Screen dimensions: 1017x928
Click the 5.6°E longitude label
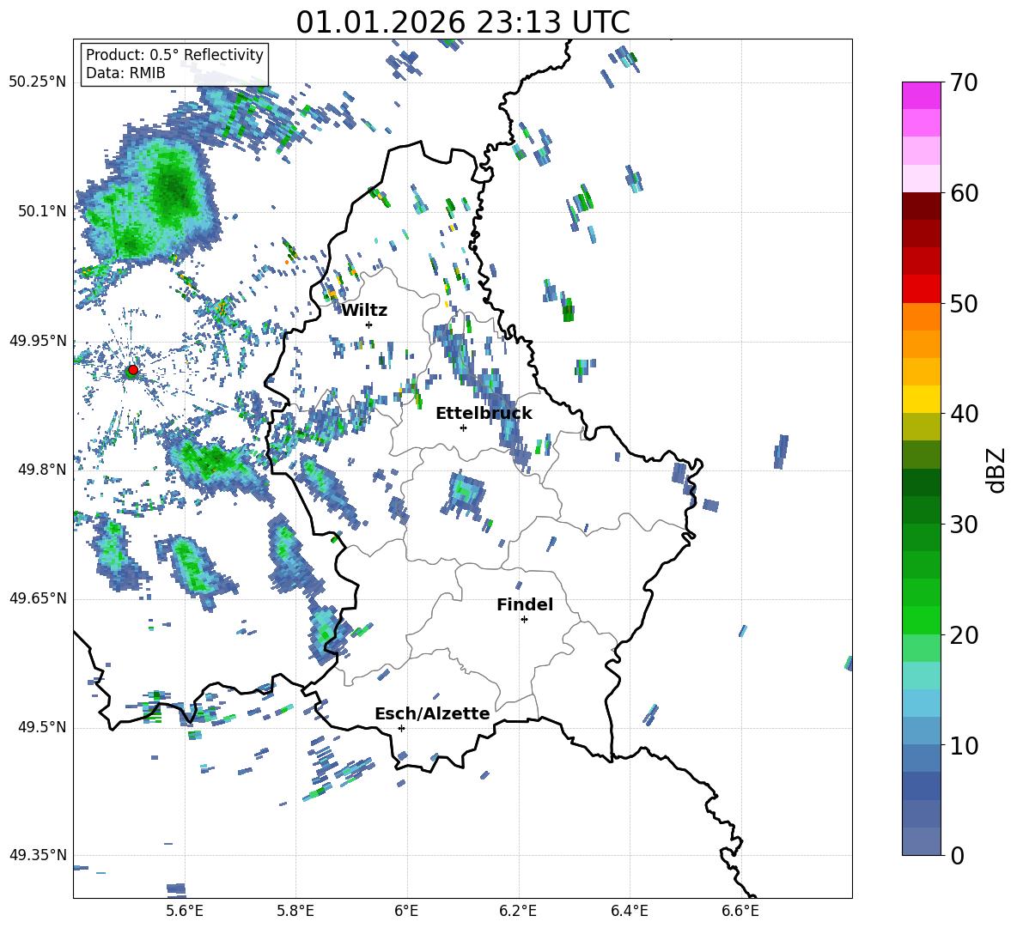click(x=185, y=911)
